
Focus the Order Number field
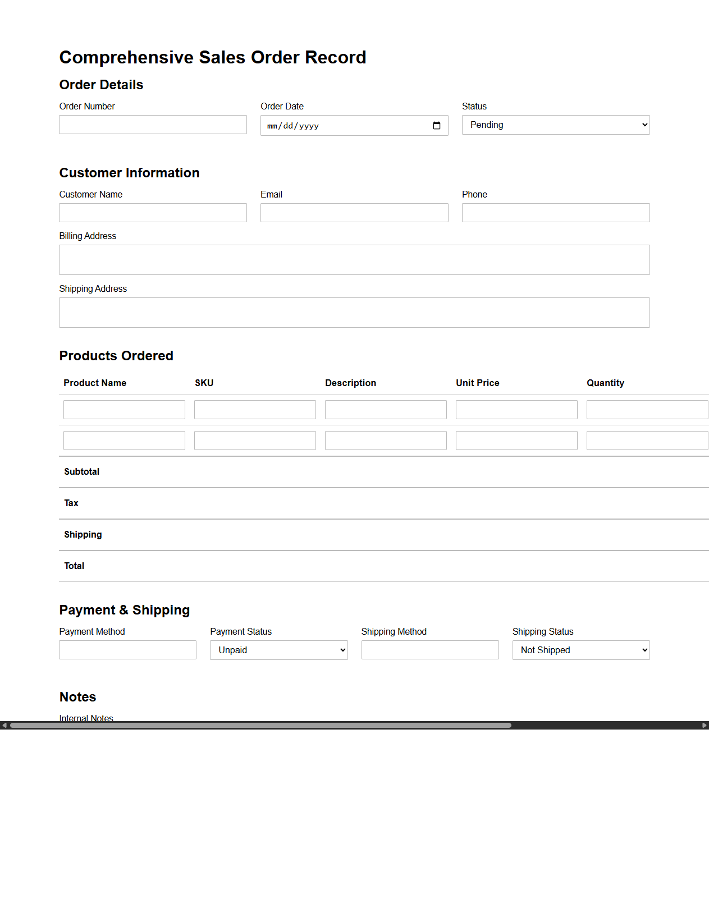(x=153, y=125)
